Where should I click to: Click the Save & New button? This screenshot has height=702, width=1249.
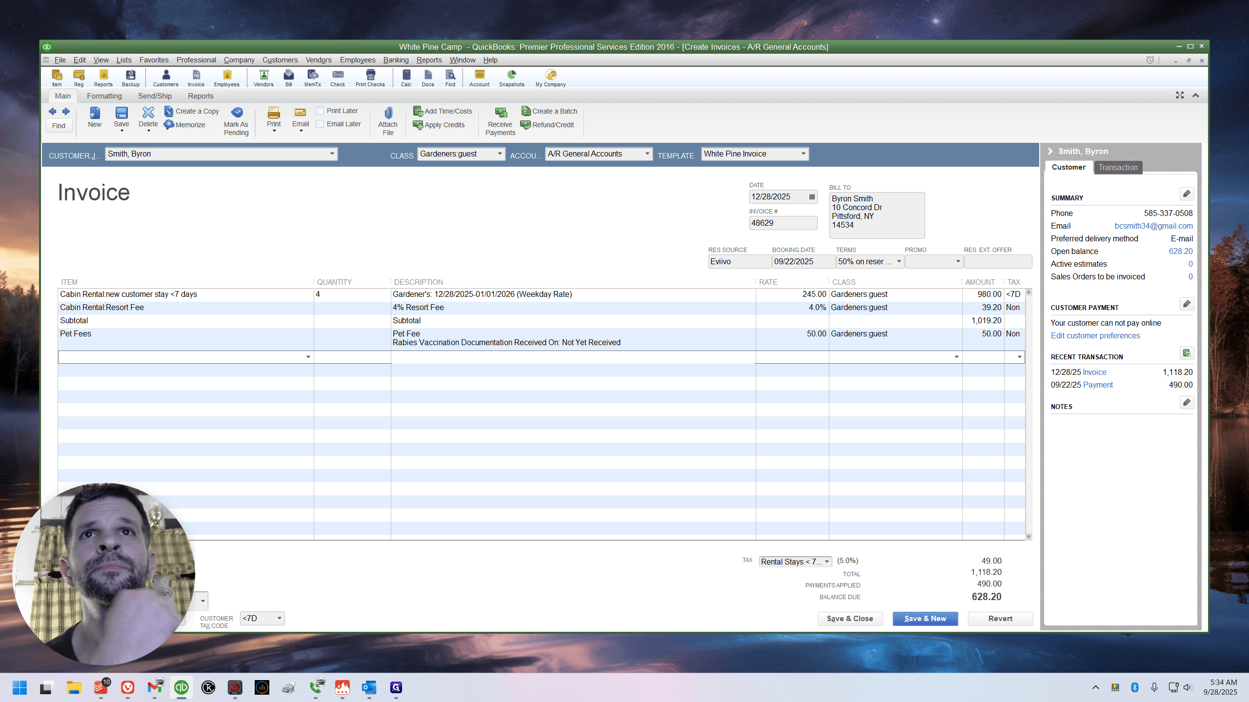tap(925, 619)
